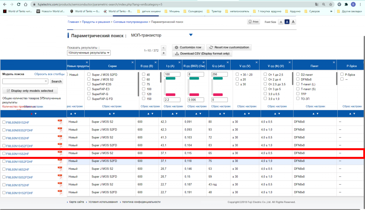Image resolution: width=365 pixels, height=210 pixels.
Task: Remove the Серии column with X icon
Action: click(133, 62)
